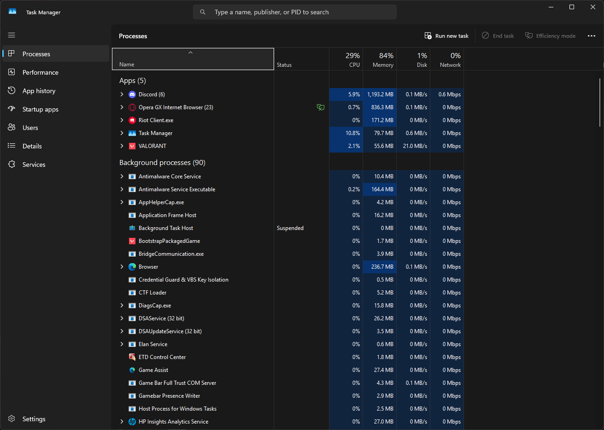604x430 pixels.
Task: Sort processes by CPU usage column
Action: 346,59
